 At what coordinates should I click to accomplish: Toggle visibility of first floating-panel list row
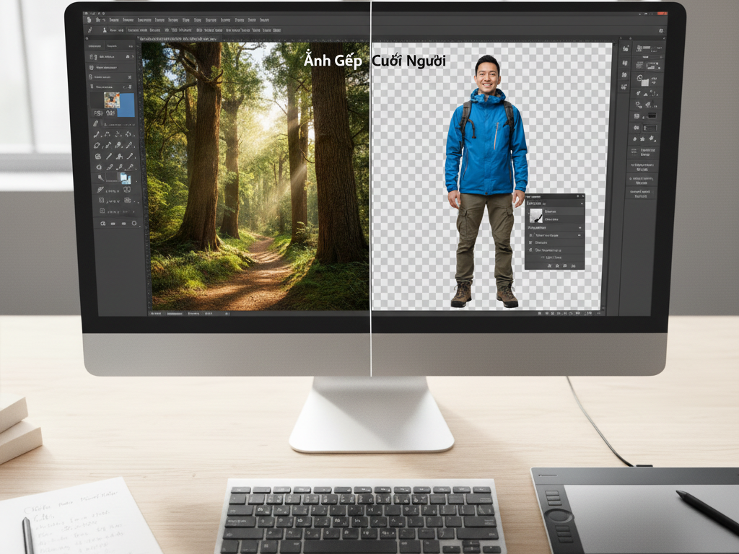(x=531, y=234)
